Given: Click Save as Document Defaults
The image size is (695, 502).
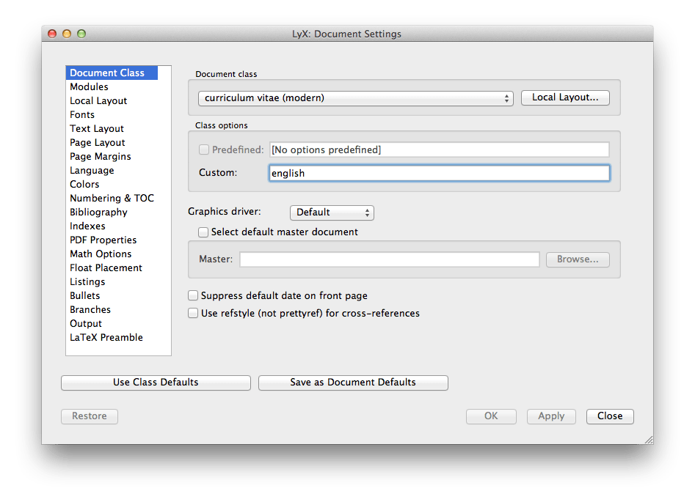Looking at the screenshot, I should point(353,383).
